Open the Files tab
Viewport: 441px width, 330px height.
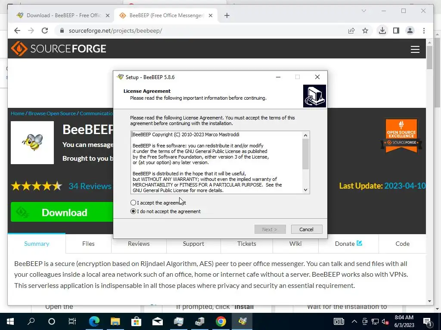pos(88,244)
